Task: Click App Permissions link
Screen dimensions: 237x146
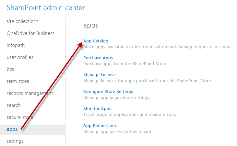Action: pos(100,126)
